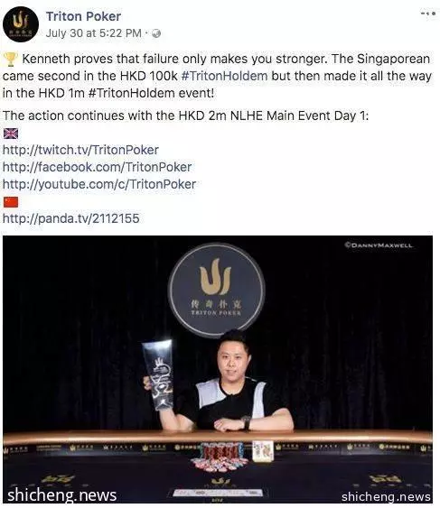Viewport: 440px width, 508px height.
Task: Click the July 30 at 5:22 PM timestamp
Action: 93,33
